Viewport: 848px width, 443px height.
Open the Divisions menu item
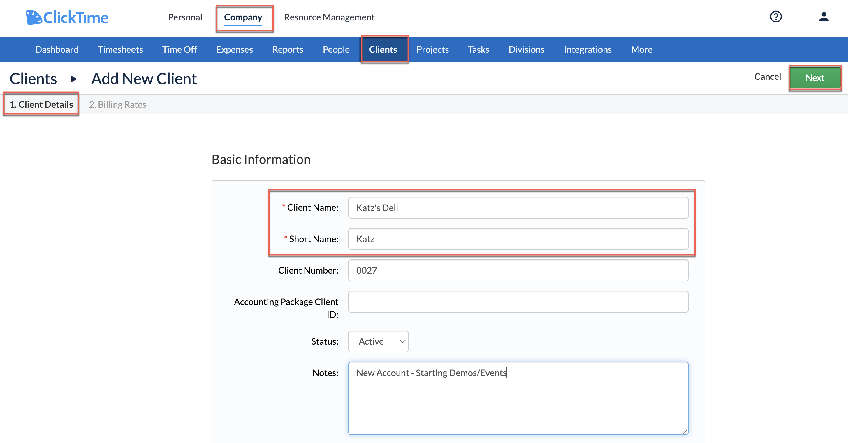click(526, 50)
